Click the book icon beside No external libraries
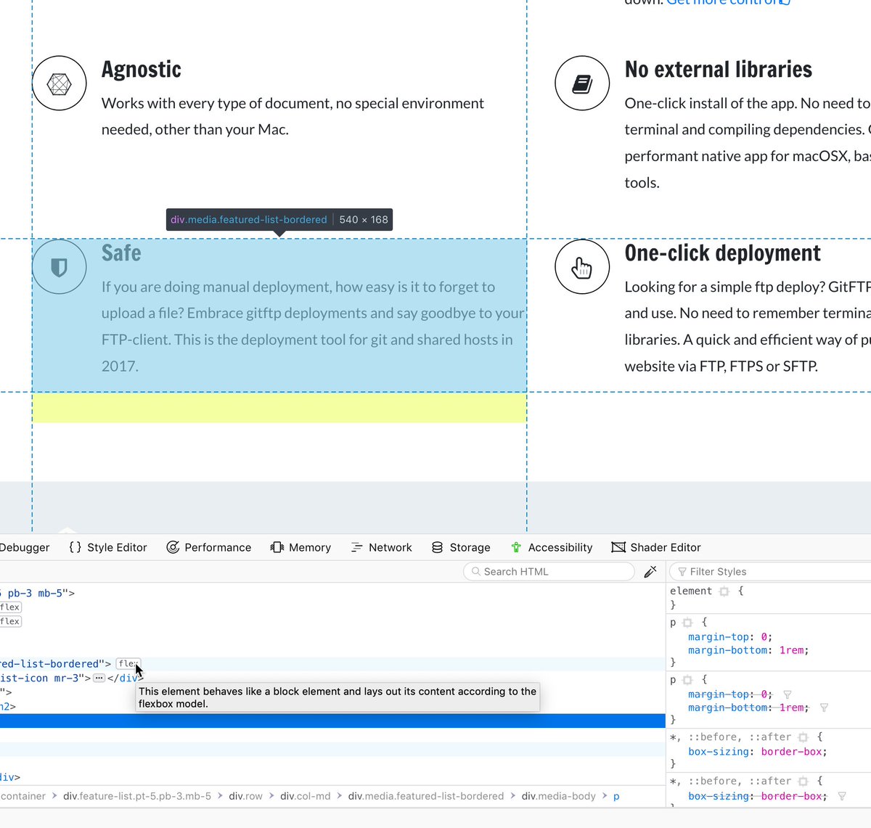The height and width of the screenshot is (828, 871). point(582,83)
